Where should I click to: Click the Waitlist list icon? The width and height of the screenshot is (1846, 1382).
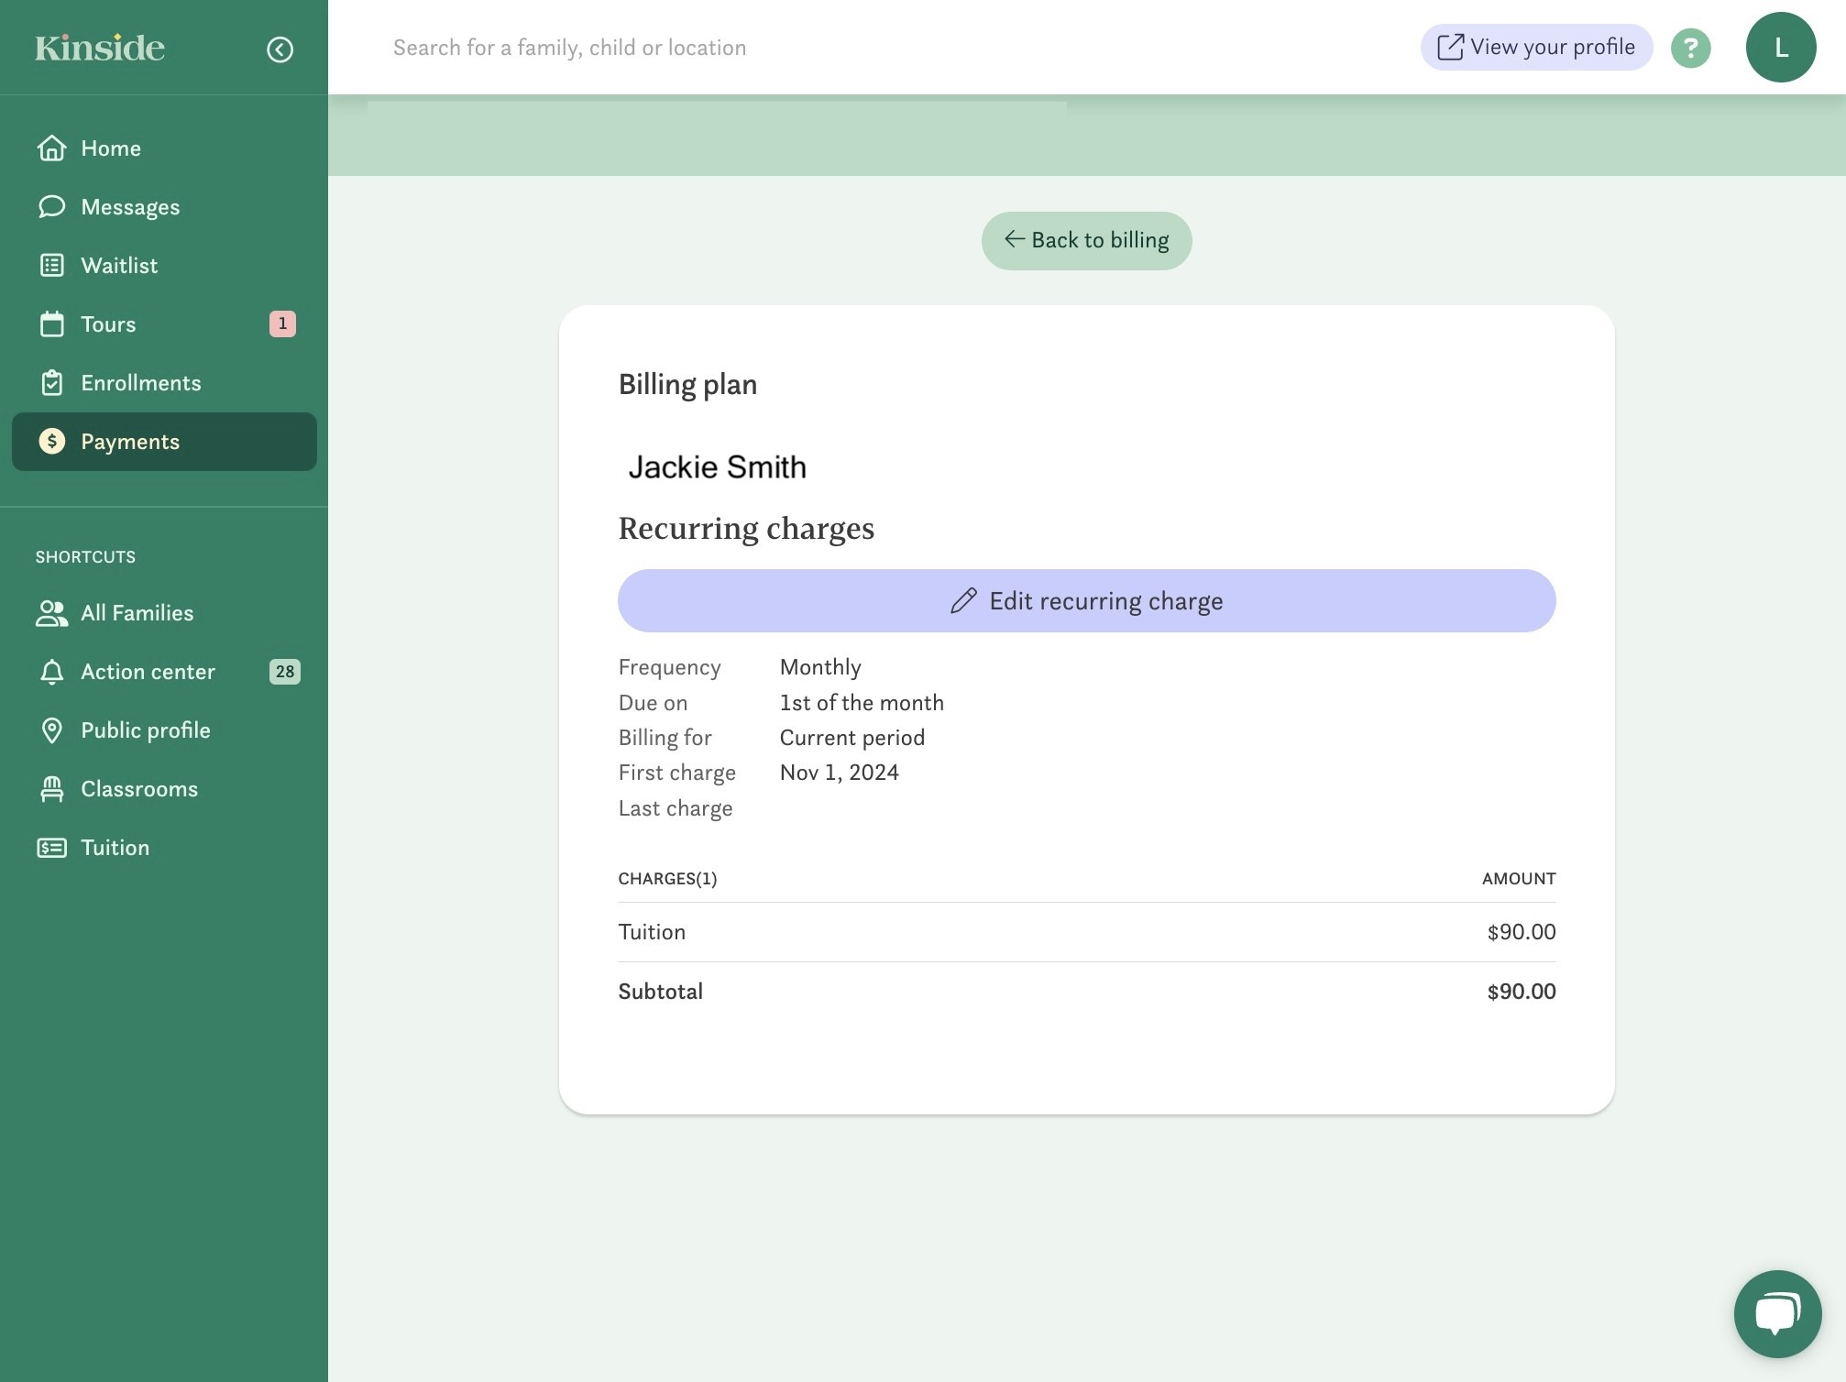[x=52, y=266]
